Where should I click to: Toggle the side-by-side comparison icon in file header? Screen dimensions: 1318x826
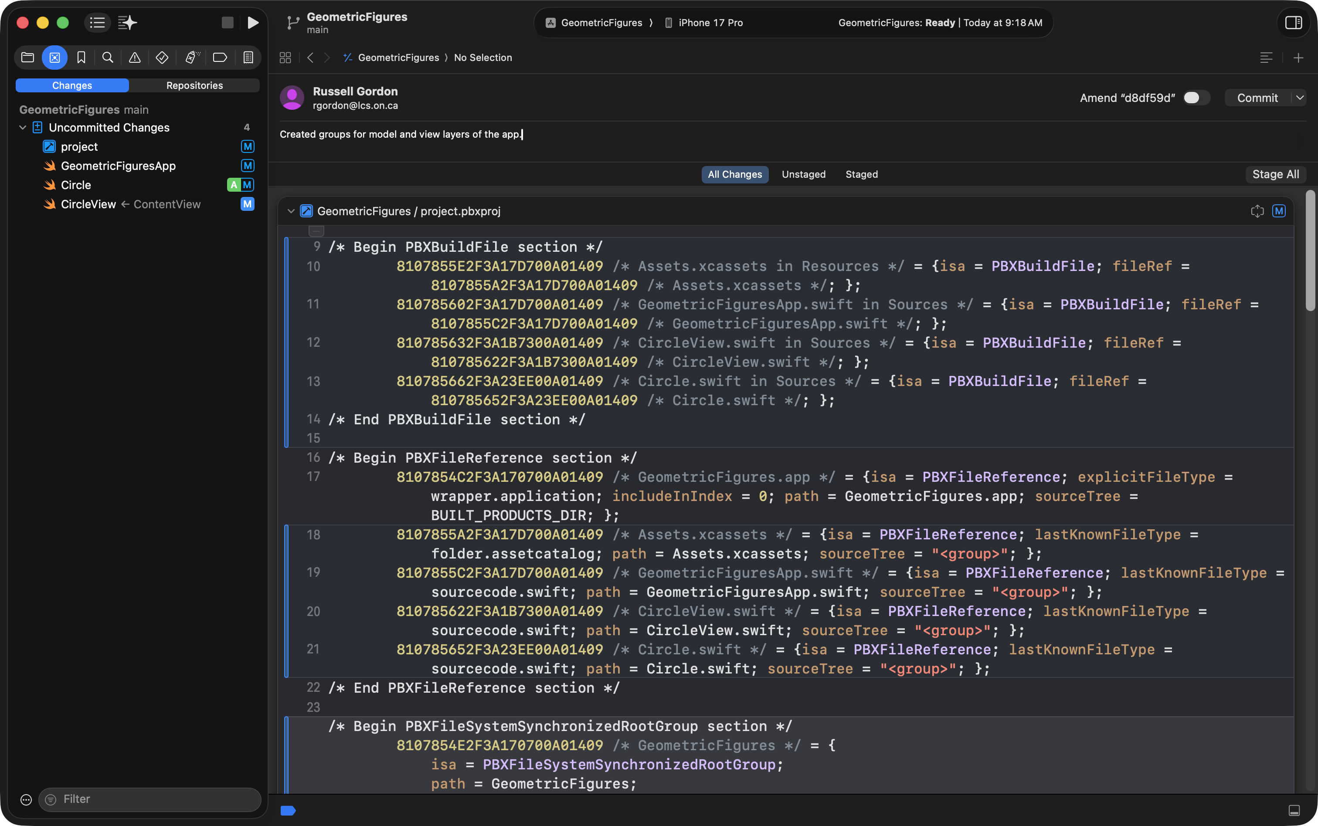click(x=1257, y=211)
